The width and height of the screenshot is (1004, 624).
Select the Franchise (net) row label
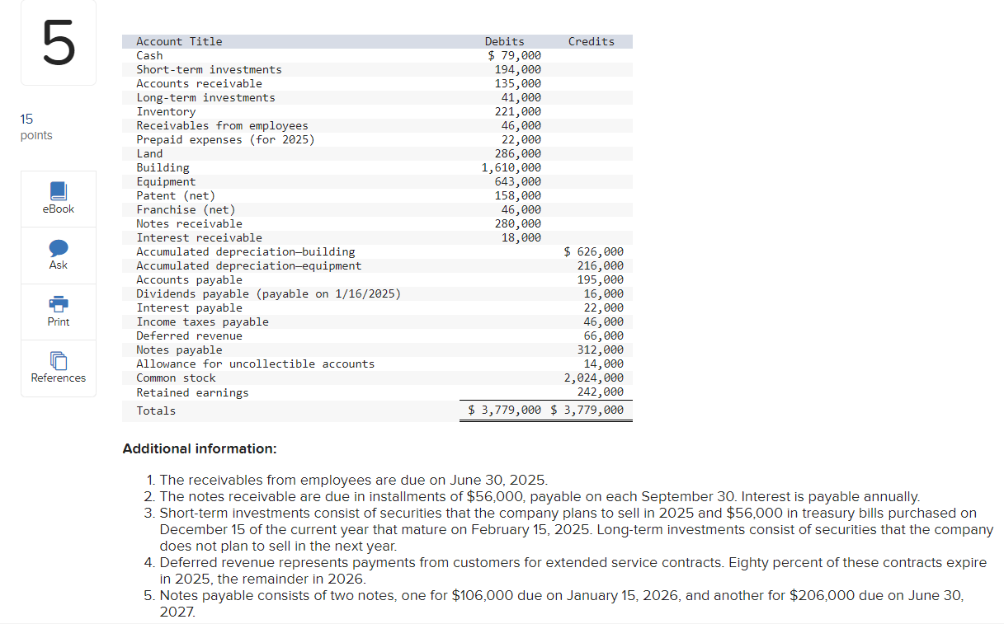(x=186, y=209)
